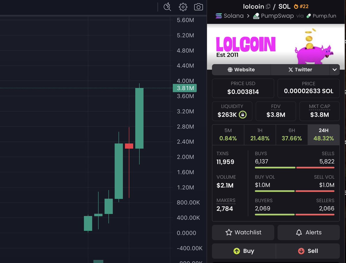Click the BUYERS count 2,069
This screenshot has width=346, height=263.
tap(263, 208)
